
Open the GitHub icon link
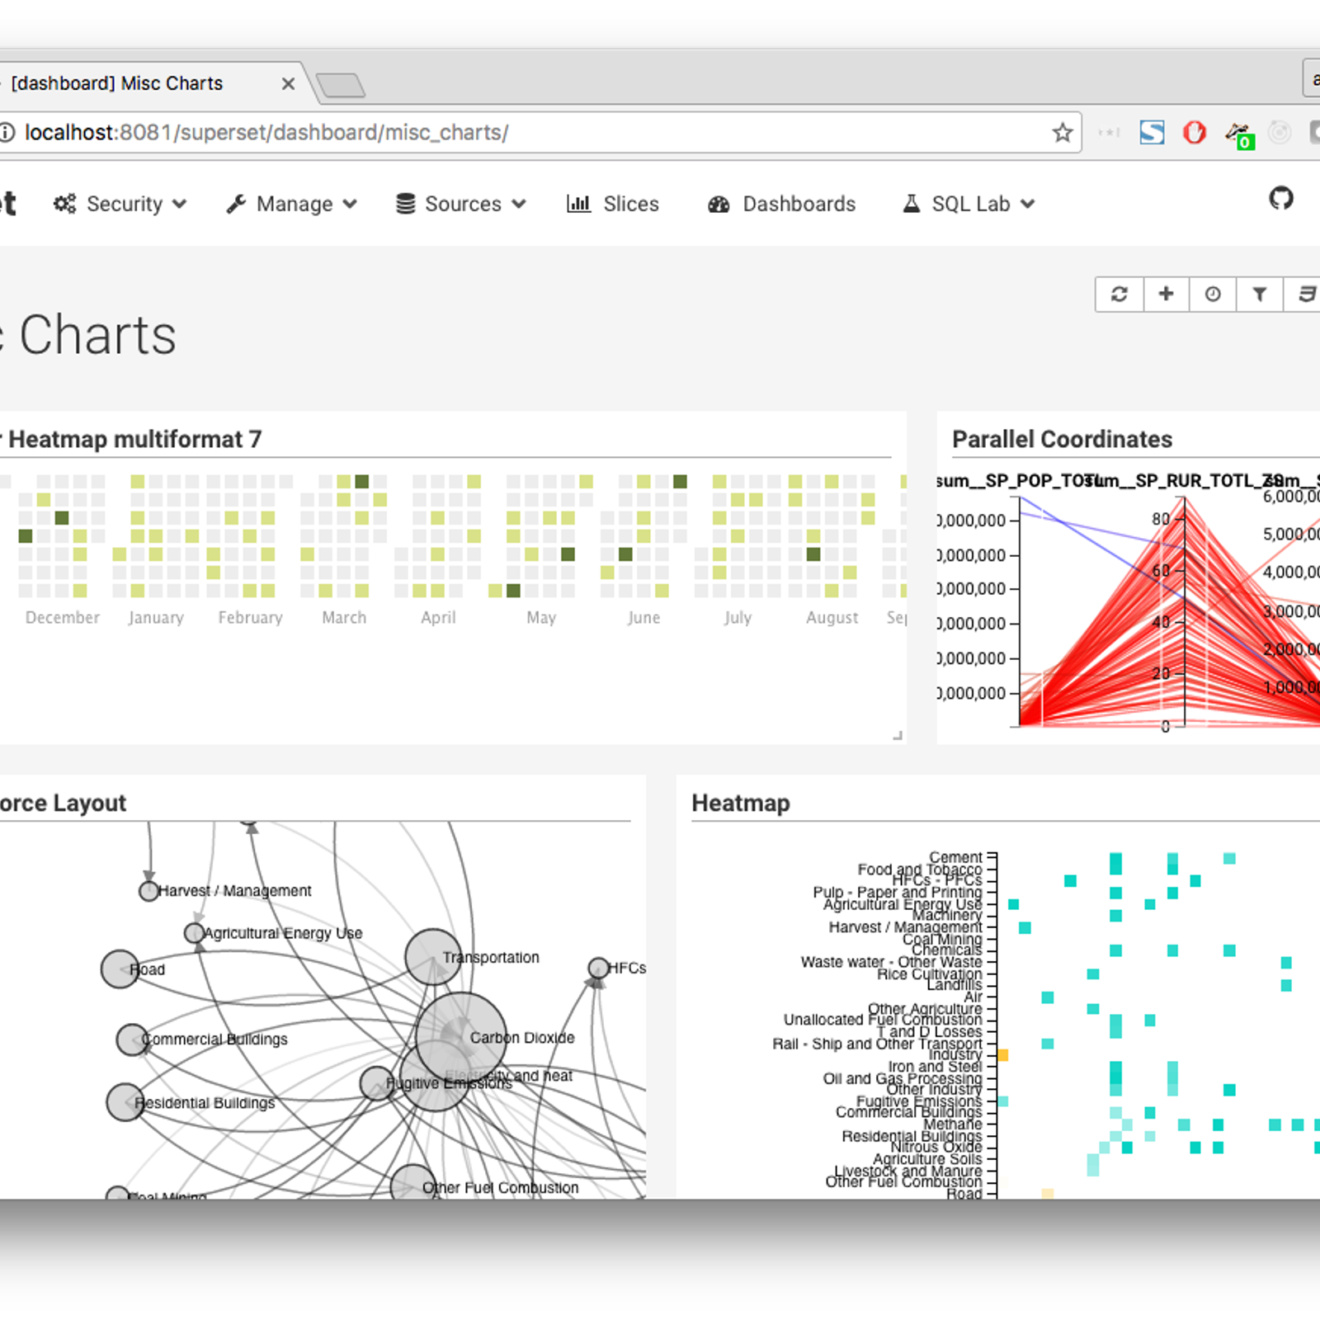(x=1280, y=199)
